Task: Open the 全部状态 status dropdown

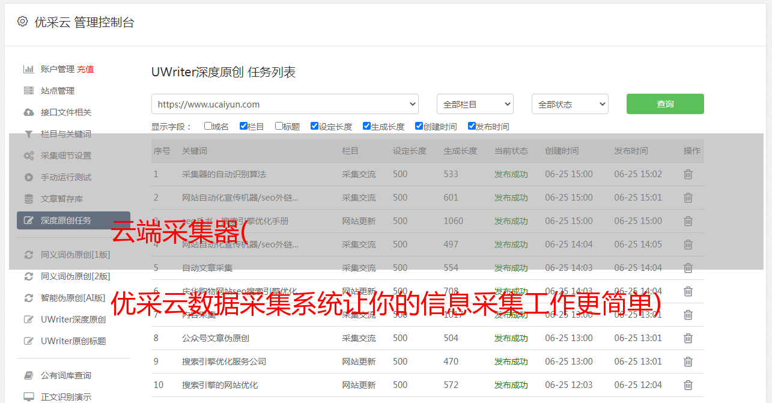Action: pyautogui.click(x=570, y=104)
